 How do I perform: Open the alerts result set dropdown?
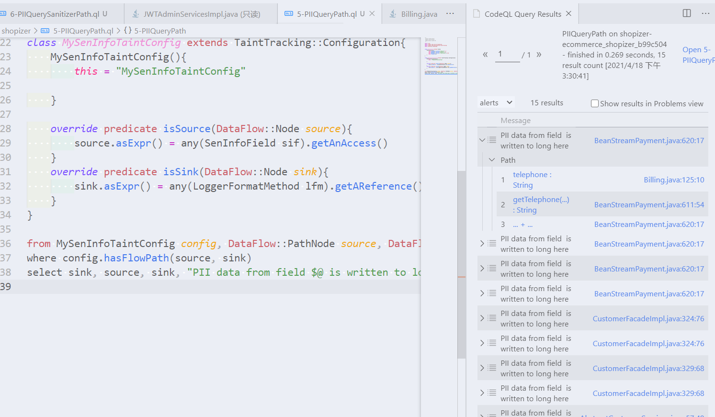(496, 102)
